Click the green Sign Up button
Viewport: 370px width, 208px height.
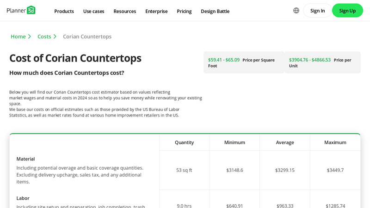347,11
